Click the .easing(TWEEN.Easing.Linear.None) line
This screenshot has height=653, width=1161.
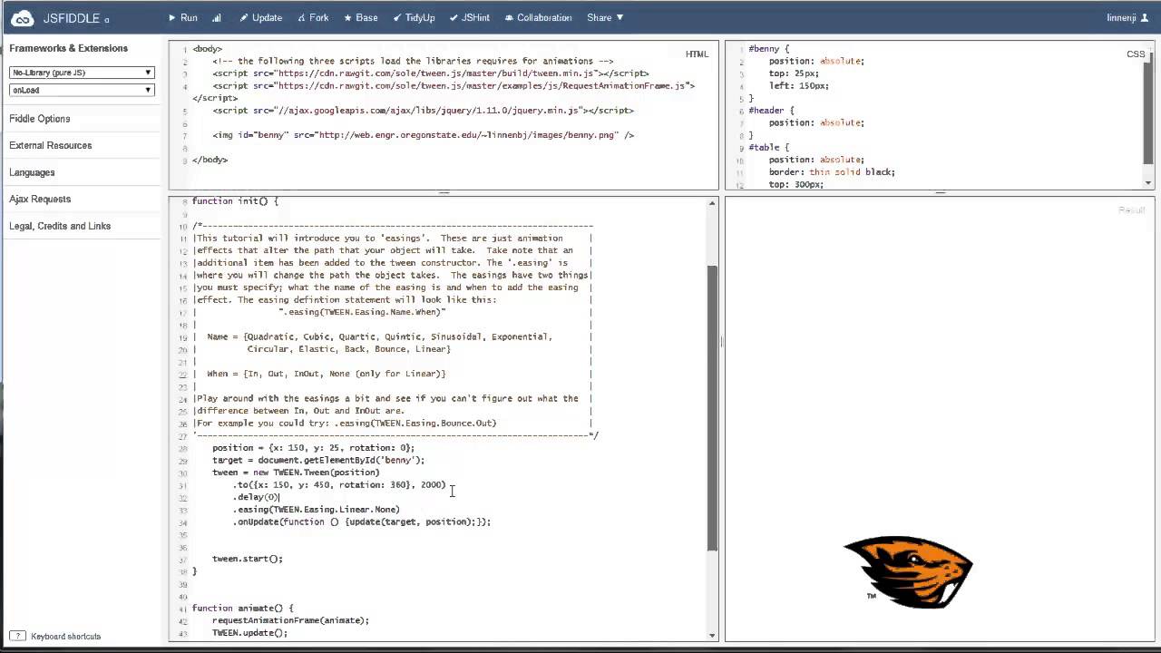317,510
